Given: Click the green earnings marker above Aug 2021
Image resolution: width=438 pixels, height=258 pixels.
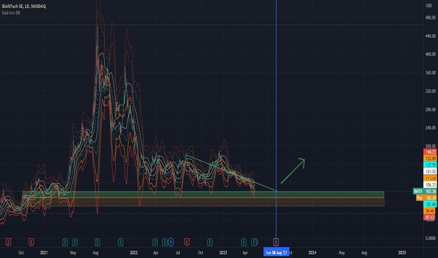Looking at the screenshot, I should pyautogui.click(x=97, y=242).
